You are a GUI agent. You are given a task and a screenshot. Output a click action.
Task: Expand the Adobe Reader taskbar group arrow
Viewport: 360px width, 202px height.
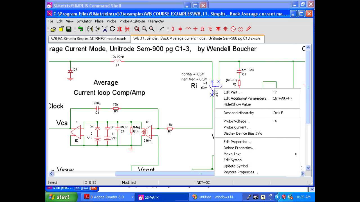132,197
